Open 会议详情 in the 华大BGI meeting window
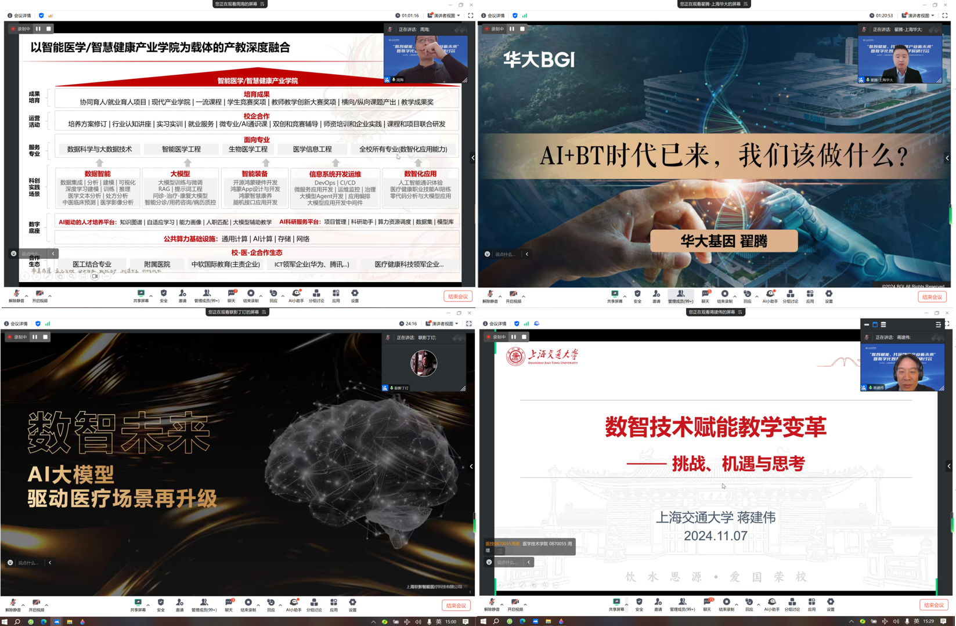Viewport: 956px width, 626px height. pyautogui.click(x=493, y=16)
